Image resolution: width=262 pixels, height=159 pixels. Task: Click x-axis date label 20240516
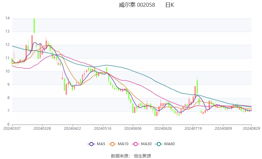pyautogui.click(x=103, y=129)
